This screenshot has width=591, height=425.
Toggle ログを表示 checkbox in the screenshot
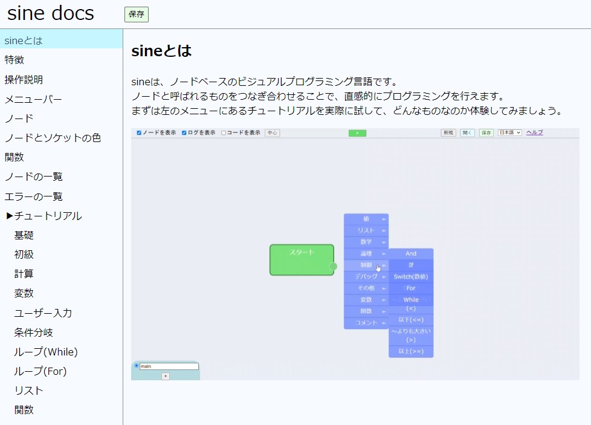184,133
